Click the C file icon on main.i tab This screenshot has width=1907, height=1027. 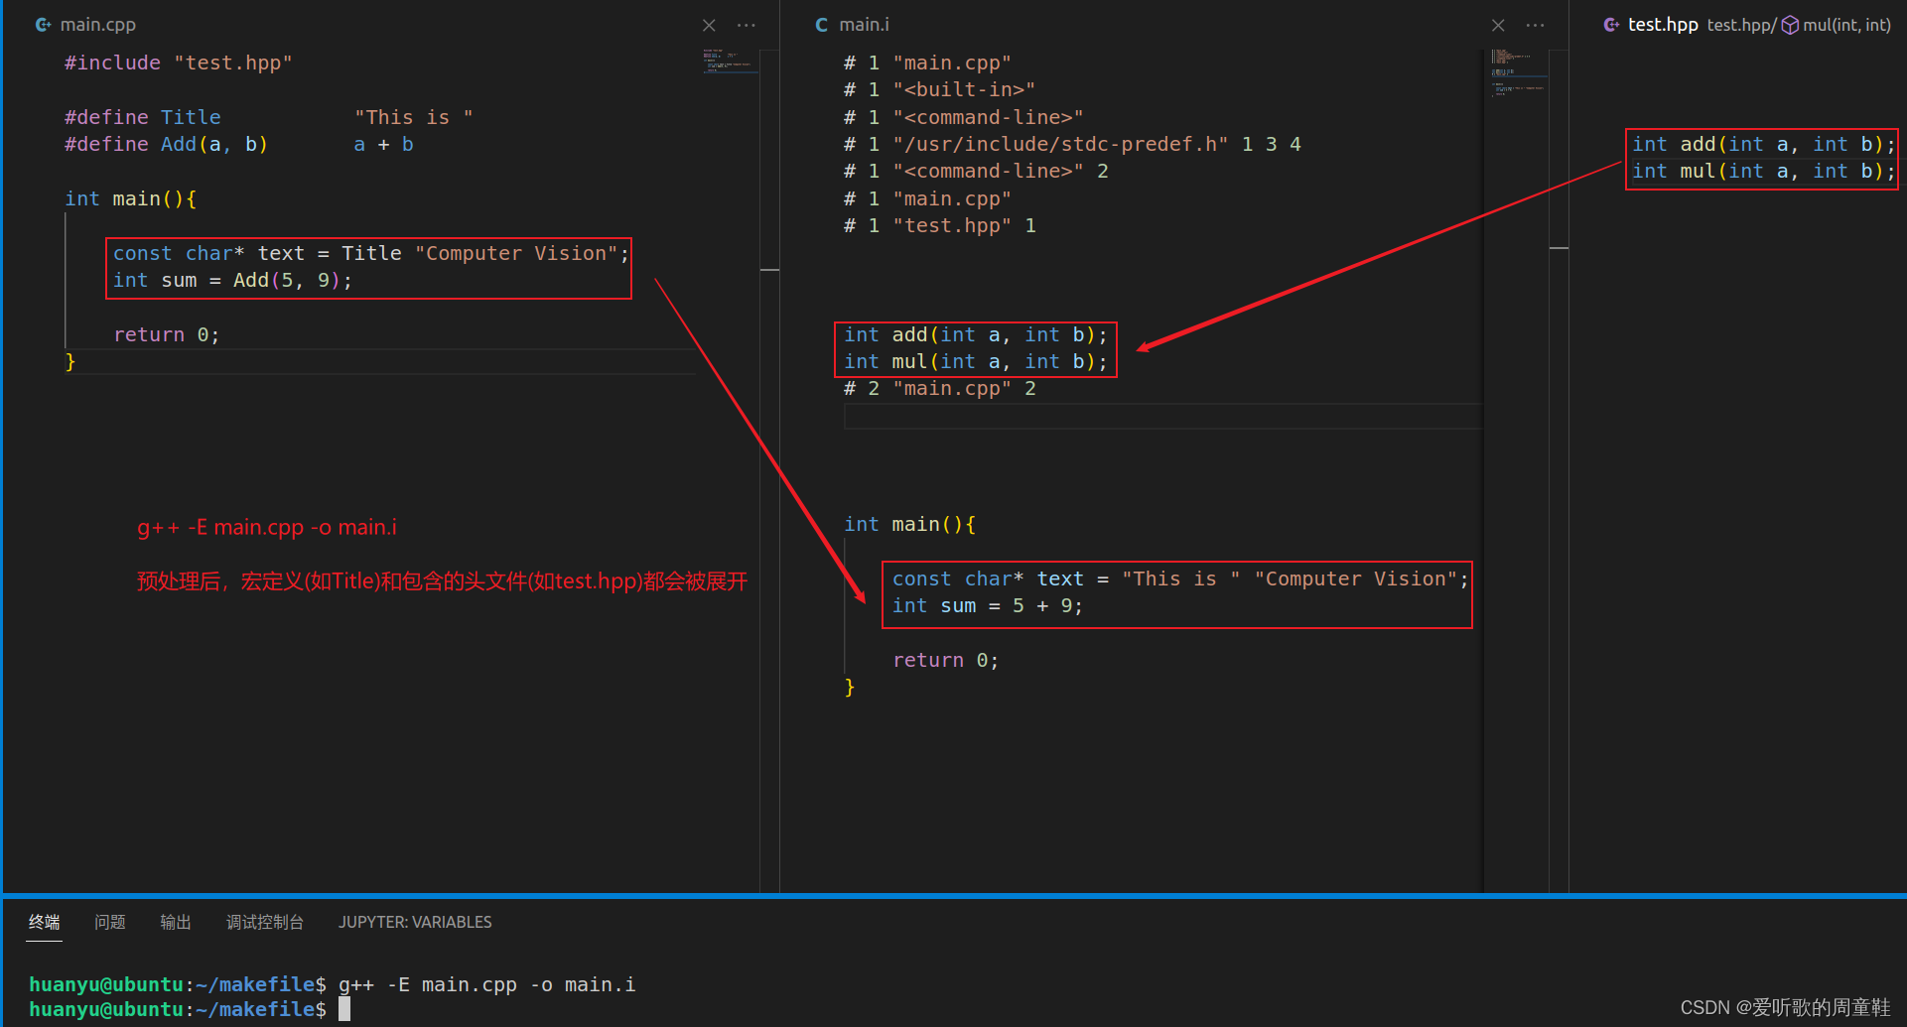tap(822, 25)
